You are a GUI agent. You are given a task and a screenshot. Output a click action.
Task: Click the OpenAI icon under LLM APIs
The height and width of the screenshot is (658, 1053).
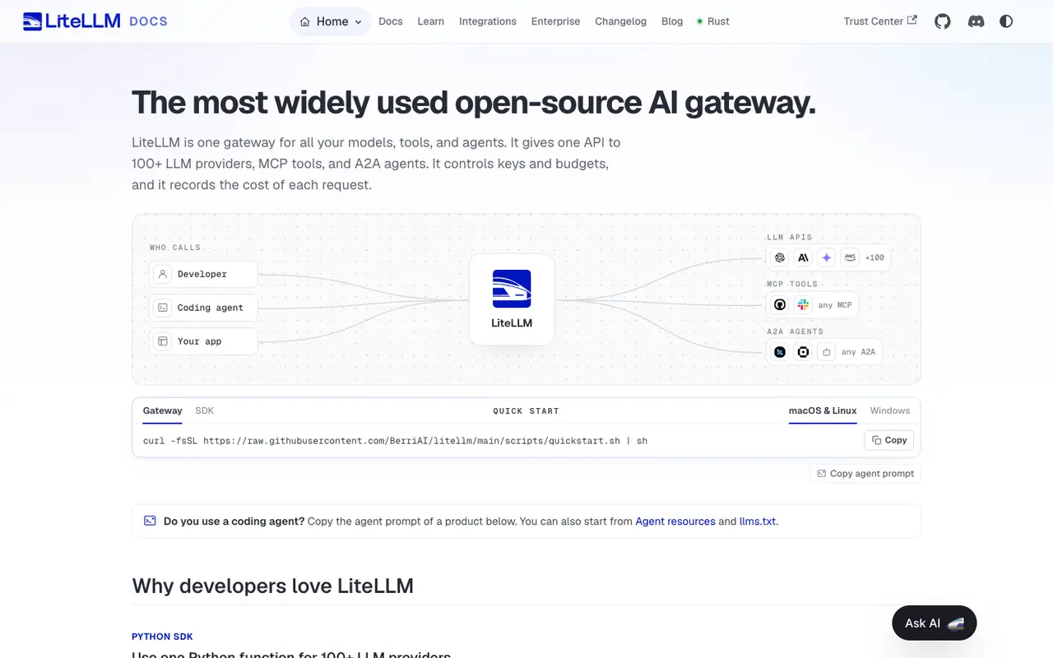coord(780,257)
